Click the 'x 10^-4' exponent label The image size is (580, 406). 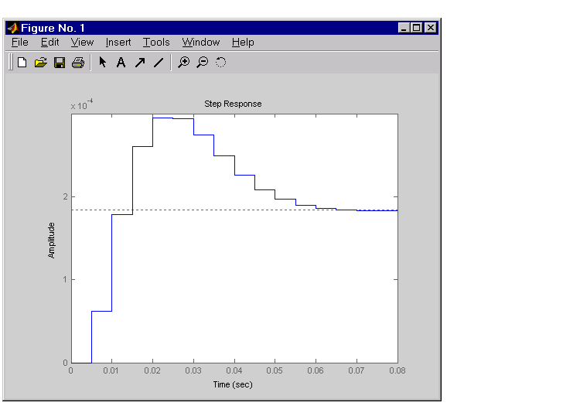[x=82, y=104]
